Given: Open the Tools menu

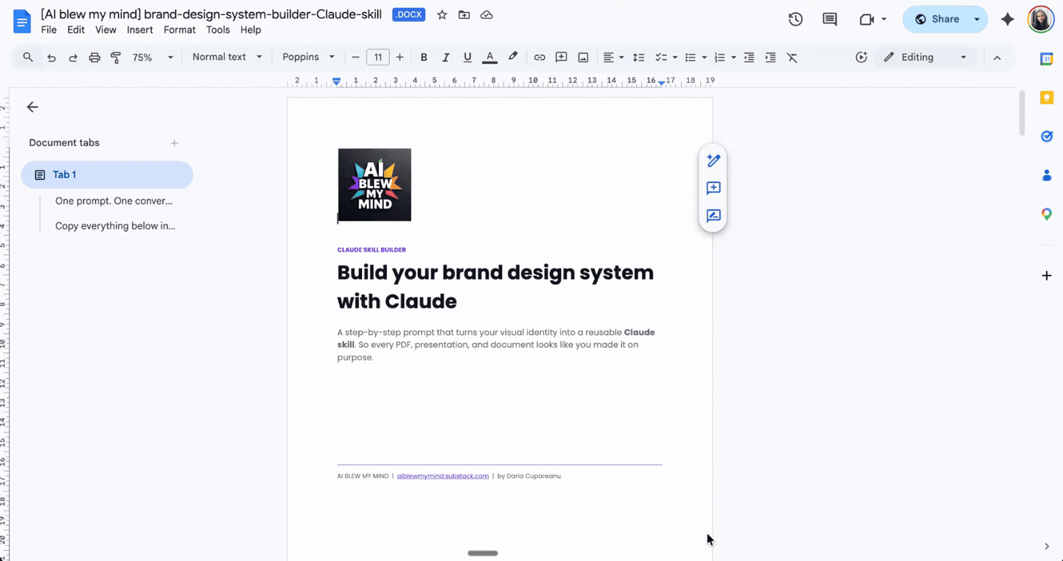Looking at the screenshot, I should pos(218,30).
